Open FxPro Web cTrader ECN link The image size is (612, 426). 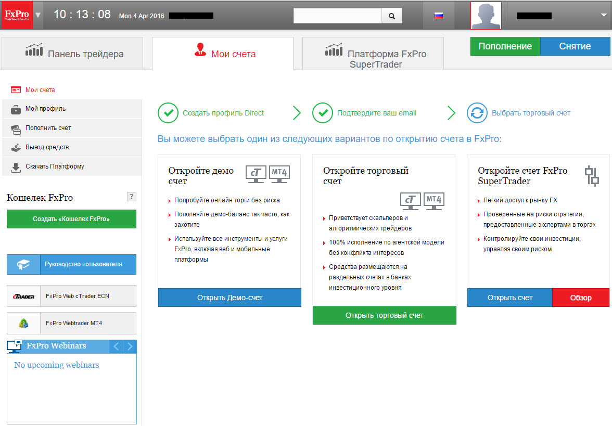click(71, 296)
